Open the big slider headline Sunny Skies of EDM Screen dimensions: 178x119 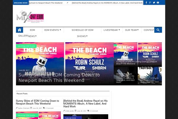[59, 78]
